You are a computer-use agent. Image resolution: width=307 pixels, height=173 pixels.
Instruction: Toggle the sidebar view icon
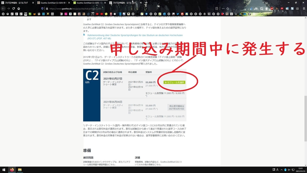tap(261, 8)
